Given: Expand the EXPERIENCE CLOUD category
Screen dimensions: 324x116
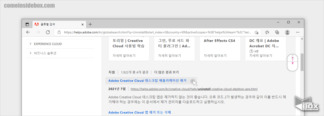Looking at the screenshot, I should coord(60,44).
